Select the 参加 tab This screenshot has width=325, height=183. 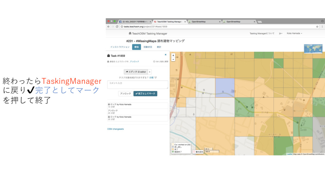(x=136, y=47)
